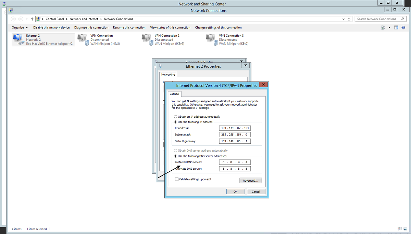Click the Up arrow navigation icon
Image resolution: width=411 pixels, height=234 pixels.
[x=32, y=19]
